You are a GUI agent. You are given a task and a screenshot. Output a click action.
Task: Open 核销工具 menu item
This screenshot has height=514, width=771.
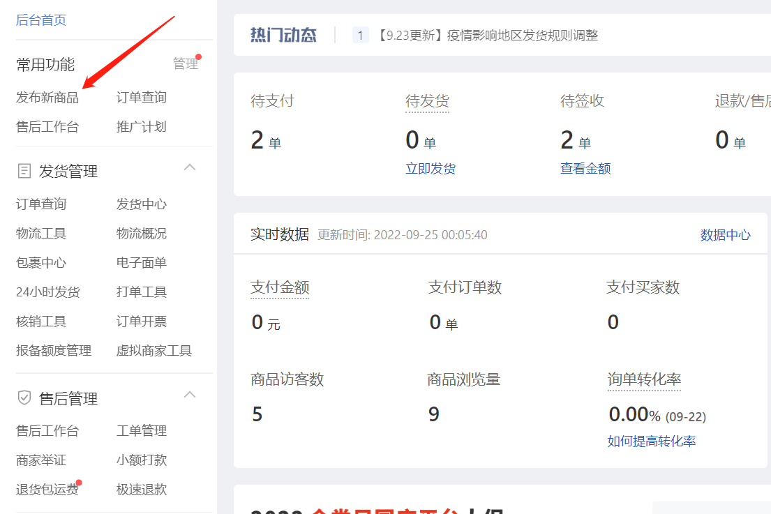[41, 322]
